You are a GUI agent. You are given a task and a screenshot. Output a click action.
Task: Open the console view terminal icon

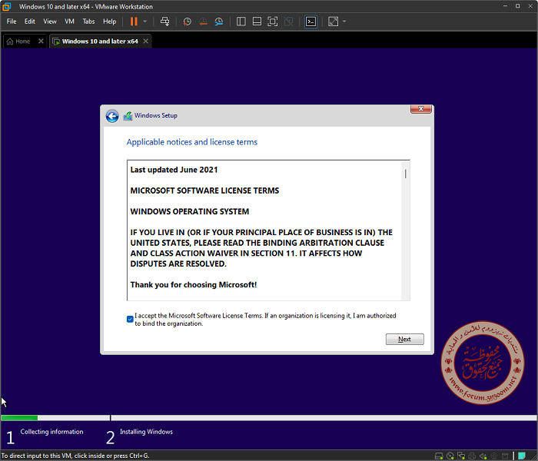311,22
